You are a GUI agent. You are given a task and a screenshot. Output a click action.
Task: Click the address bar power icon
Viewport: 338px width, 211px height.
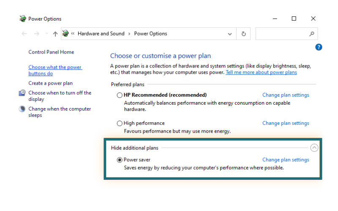pos(65,34)
